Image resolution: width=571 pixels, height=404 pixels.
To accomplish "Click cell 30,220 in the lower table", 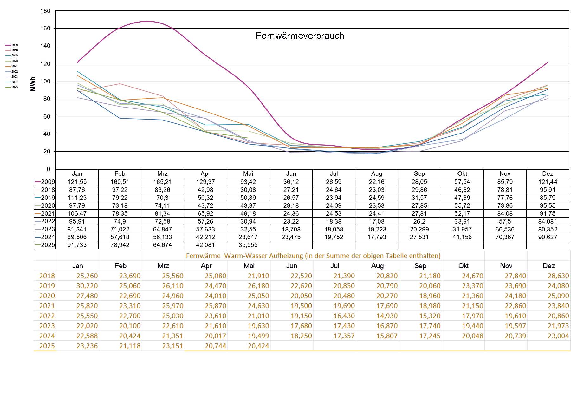I will click(87, 286).
